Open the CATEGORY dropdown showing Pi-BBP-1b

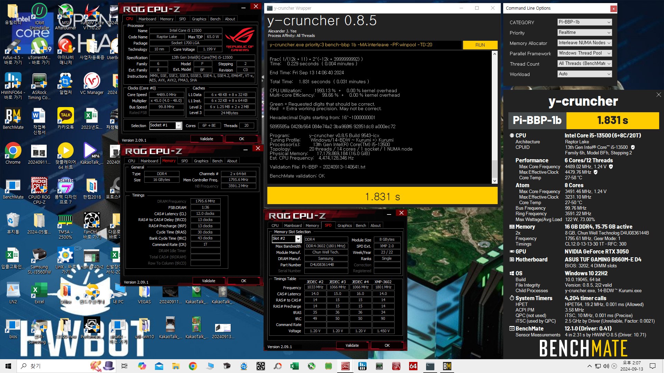tap(584, 22)
